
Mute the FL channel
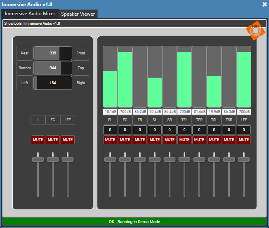[110, 140]
